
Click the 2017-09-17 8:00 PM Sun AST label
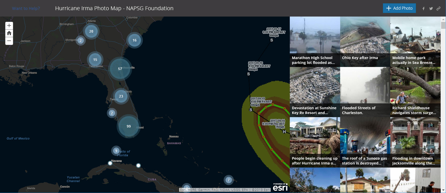(274, 32)
